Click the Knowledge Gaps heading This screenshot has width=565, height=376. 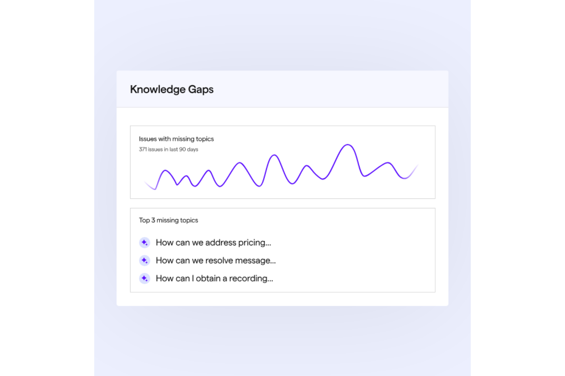pos(172,90)
